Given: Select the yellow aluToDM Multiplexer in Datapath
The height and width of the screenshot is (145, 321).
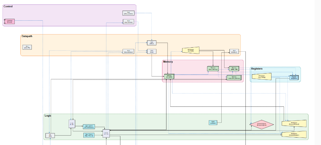Looking at the screenshot, I should click(x=191, y=50).
